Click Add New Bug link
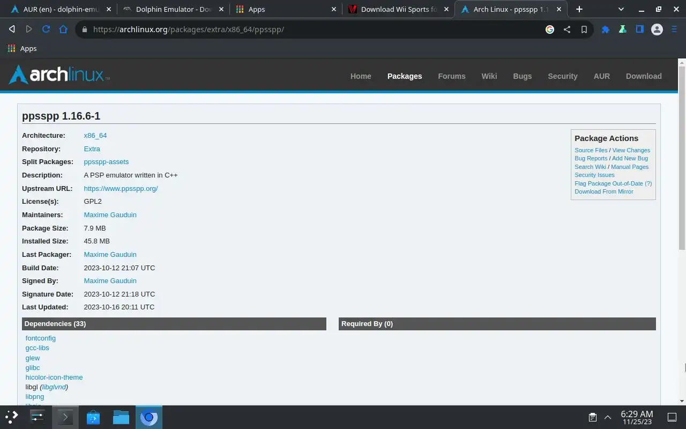The width and height of the screenshot is (686, 429). click(630, 158)
